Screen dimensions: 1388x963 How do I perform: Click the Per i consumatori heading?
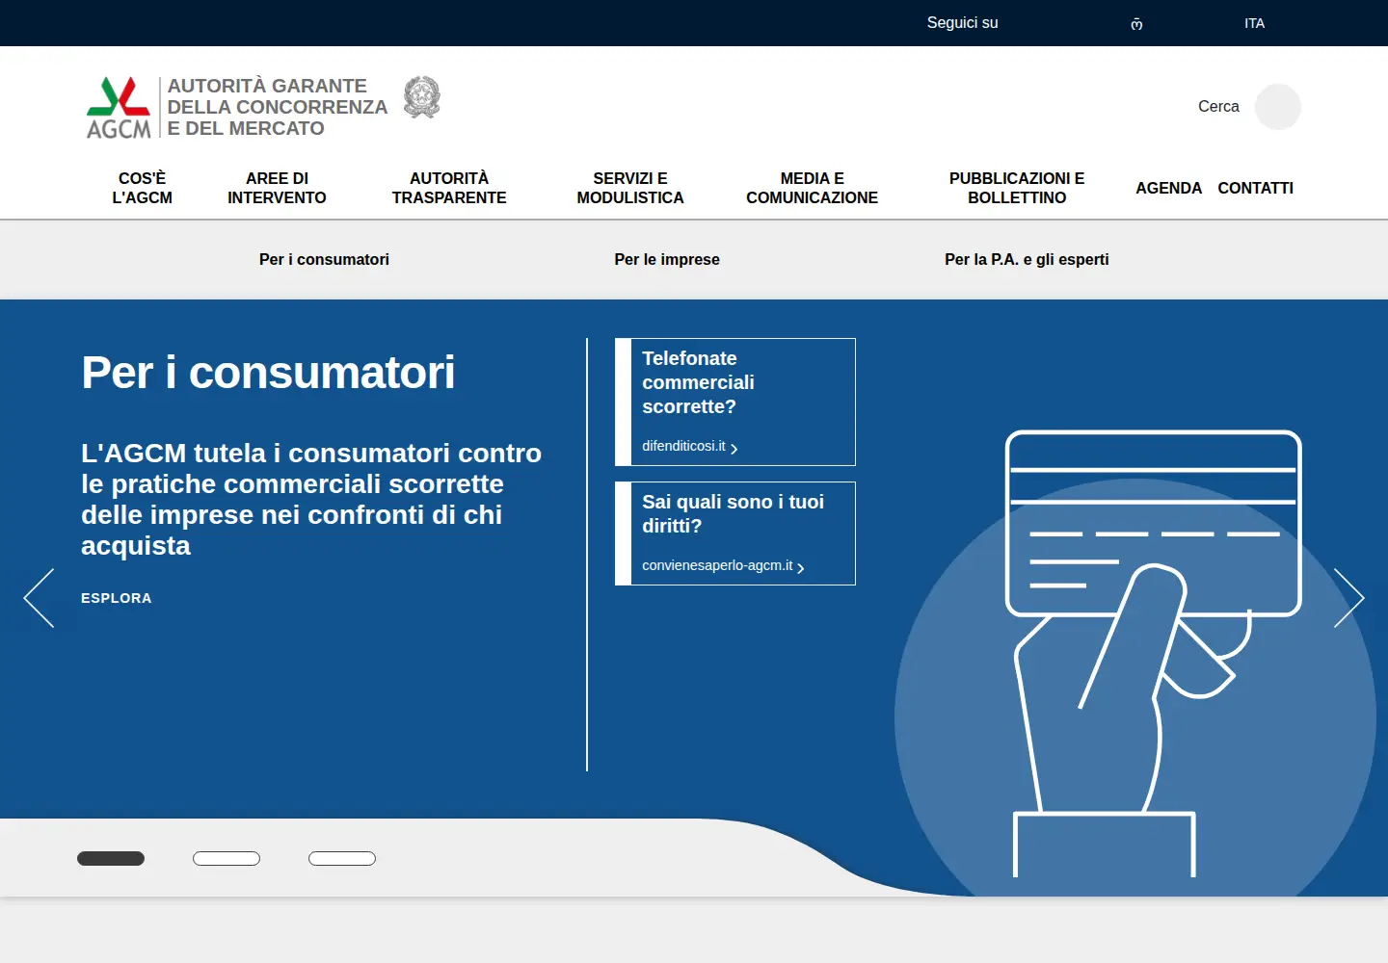[x=268, y=373]
